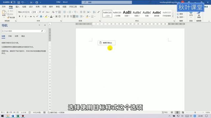Switch to Read Mode view
Image resolution: width=211 pixels, height=118 pixels.
click(x=172, y=112)
